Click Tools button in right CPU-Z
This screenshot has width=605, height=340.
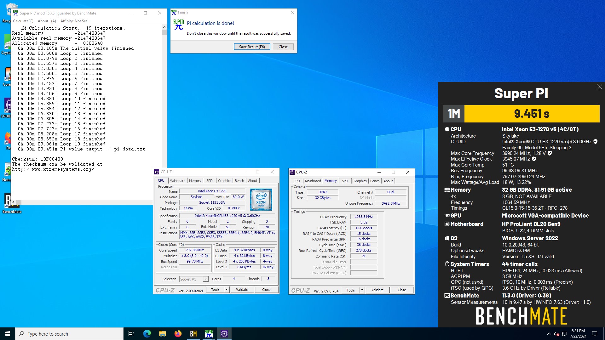click(x=351, y=290)
